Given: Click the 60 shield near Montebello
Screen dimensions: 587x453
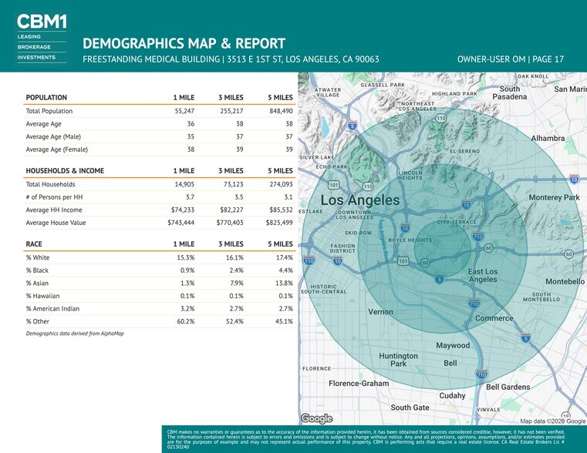Looking at the screenshot, I should pos(568,253).
